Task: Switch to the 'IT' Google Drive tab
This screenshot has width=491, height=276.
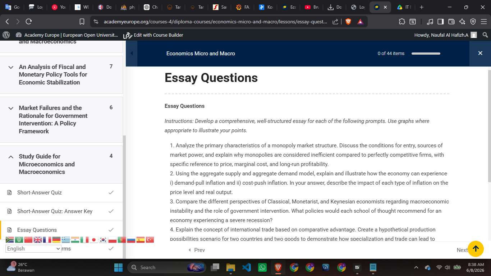Action: [404, 7]
